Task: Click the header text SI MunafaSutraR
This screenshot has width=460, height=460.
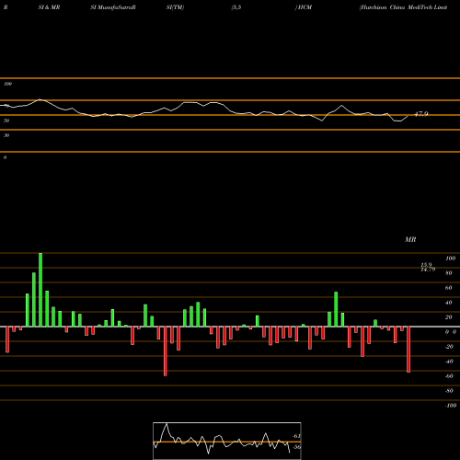Action: tap(113, 7)
